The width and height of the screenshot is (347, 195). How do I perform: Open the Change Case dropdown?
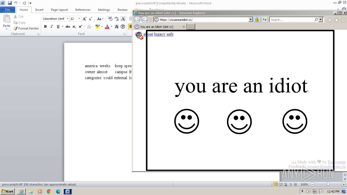click(x=100, y=19)
